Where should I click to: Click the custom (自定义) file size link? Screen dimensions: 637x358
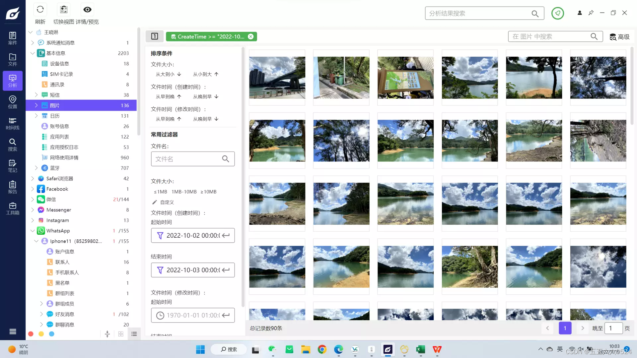pos(167,202)
